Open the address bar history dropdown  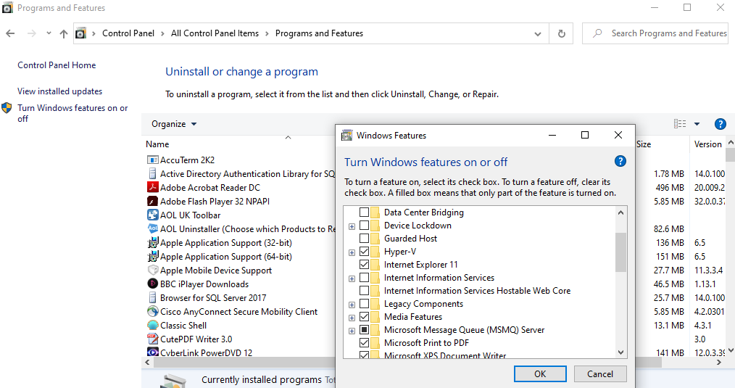538,34
